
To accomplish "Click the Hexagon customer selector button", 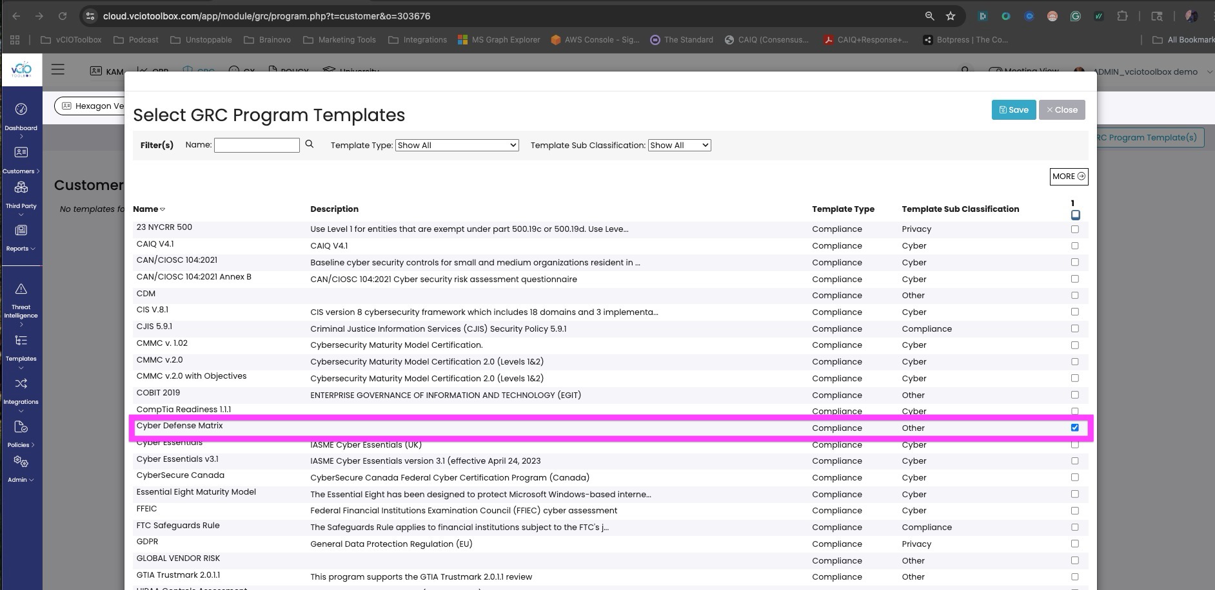I will [90, 106].
